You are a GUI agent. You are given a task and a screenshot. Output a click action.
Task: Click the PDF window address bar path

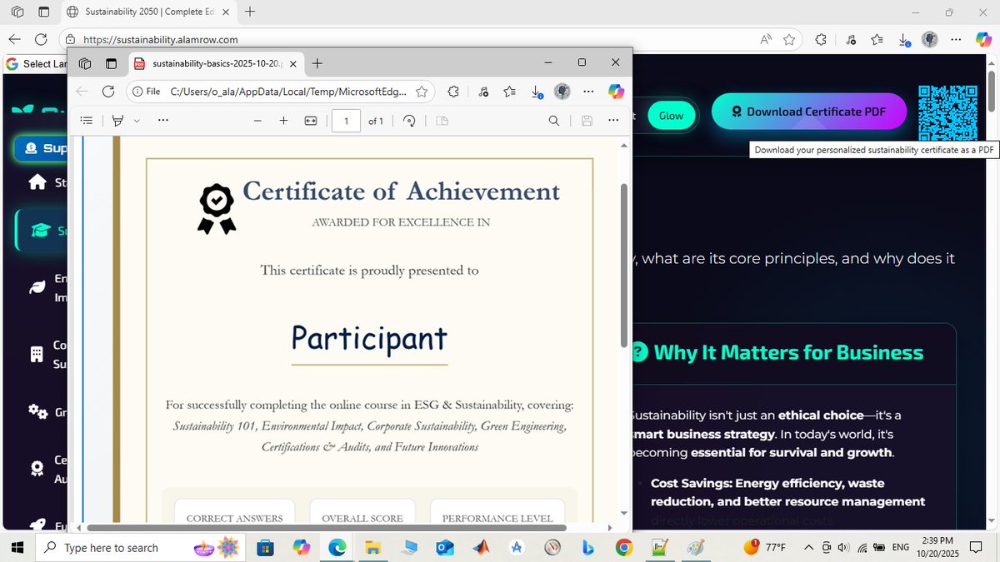288,92
